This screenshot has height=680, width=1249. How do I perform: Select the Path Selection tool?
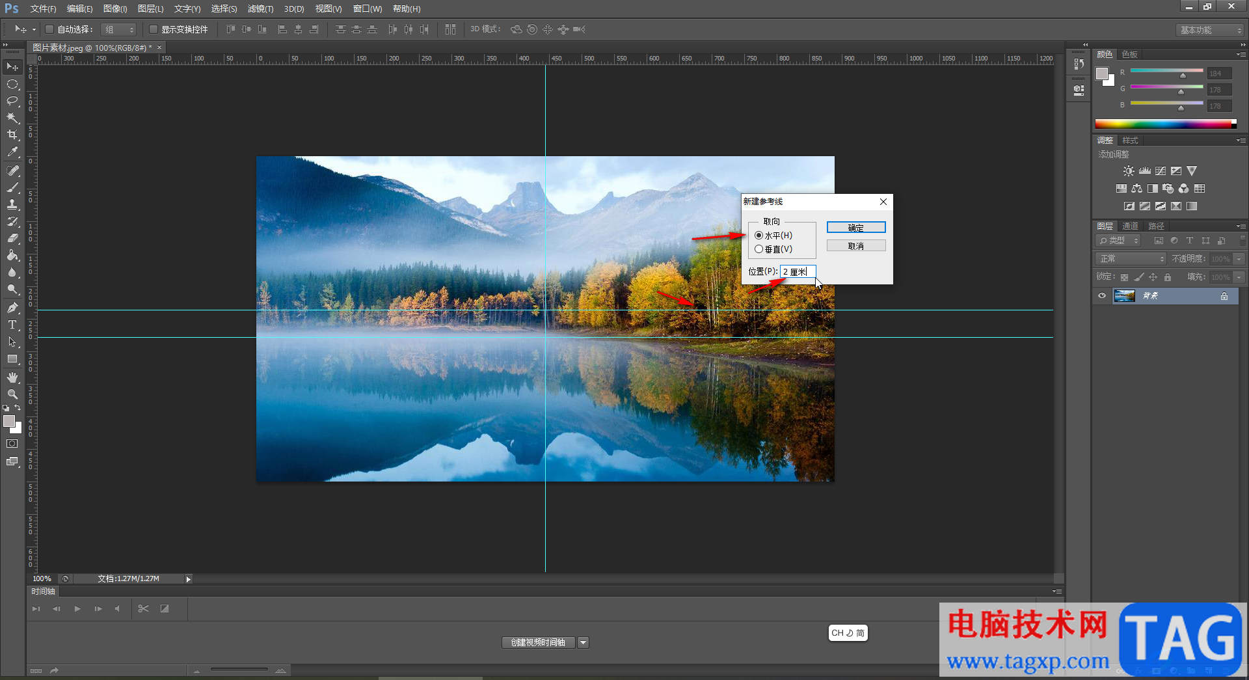click(12, 341)
